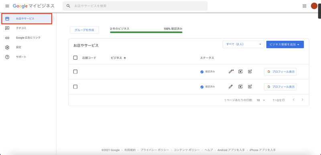
Task: Add photo to the first business row
Action: pyautogui.click(x=240, y=72)
